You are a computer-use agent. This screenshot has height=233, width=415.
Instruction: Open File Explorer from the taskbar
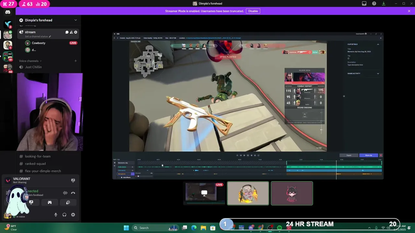[203, 228]
